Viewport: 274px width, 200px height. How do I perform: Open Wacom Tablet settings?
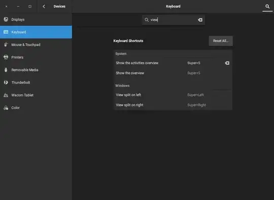click(36, 95)
